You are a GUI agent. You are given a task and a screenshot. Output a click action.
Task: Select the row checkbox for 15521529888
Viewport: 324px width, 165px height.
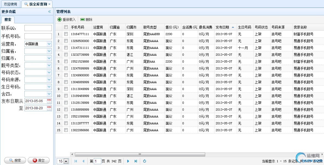[x=66, y=61]
